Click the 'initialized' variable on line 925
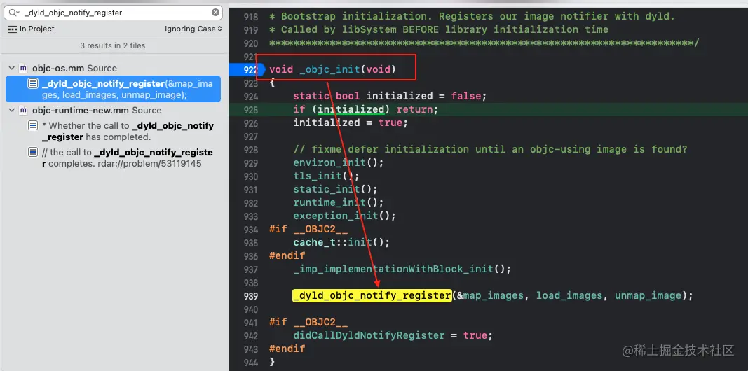 click(351, 109)
